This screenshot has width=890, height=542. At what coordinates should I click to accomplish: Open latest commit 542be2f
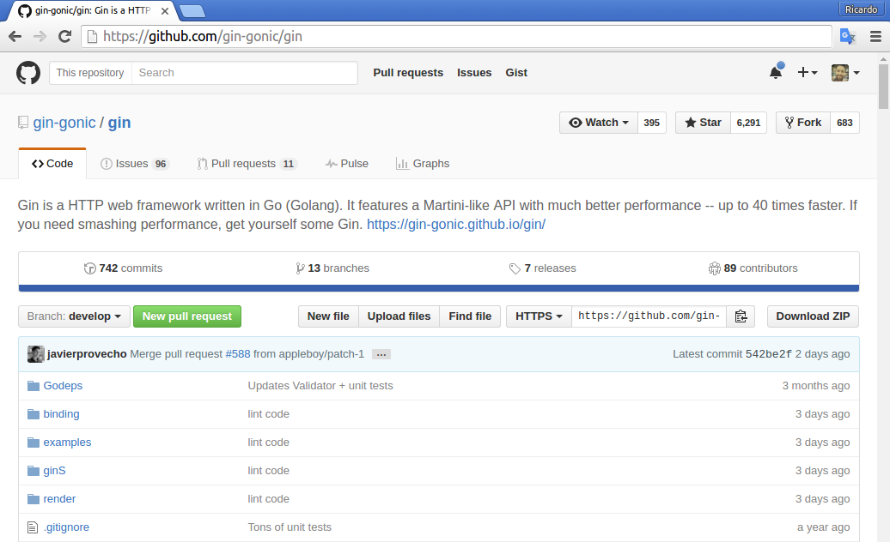pyautogui.click(x=769, y=354)
